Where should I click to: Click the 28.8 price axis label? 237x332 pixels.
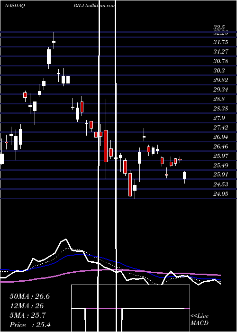(x=219, y=99)
